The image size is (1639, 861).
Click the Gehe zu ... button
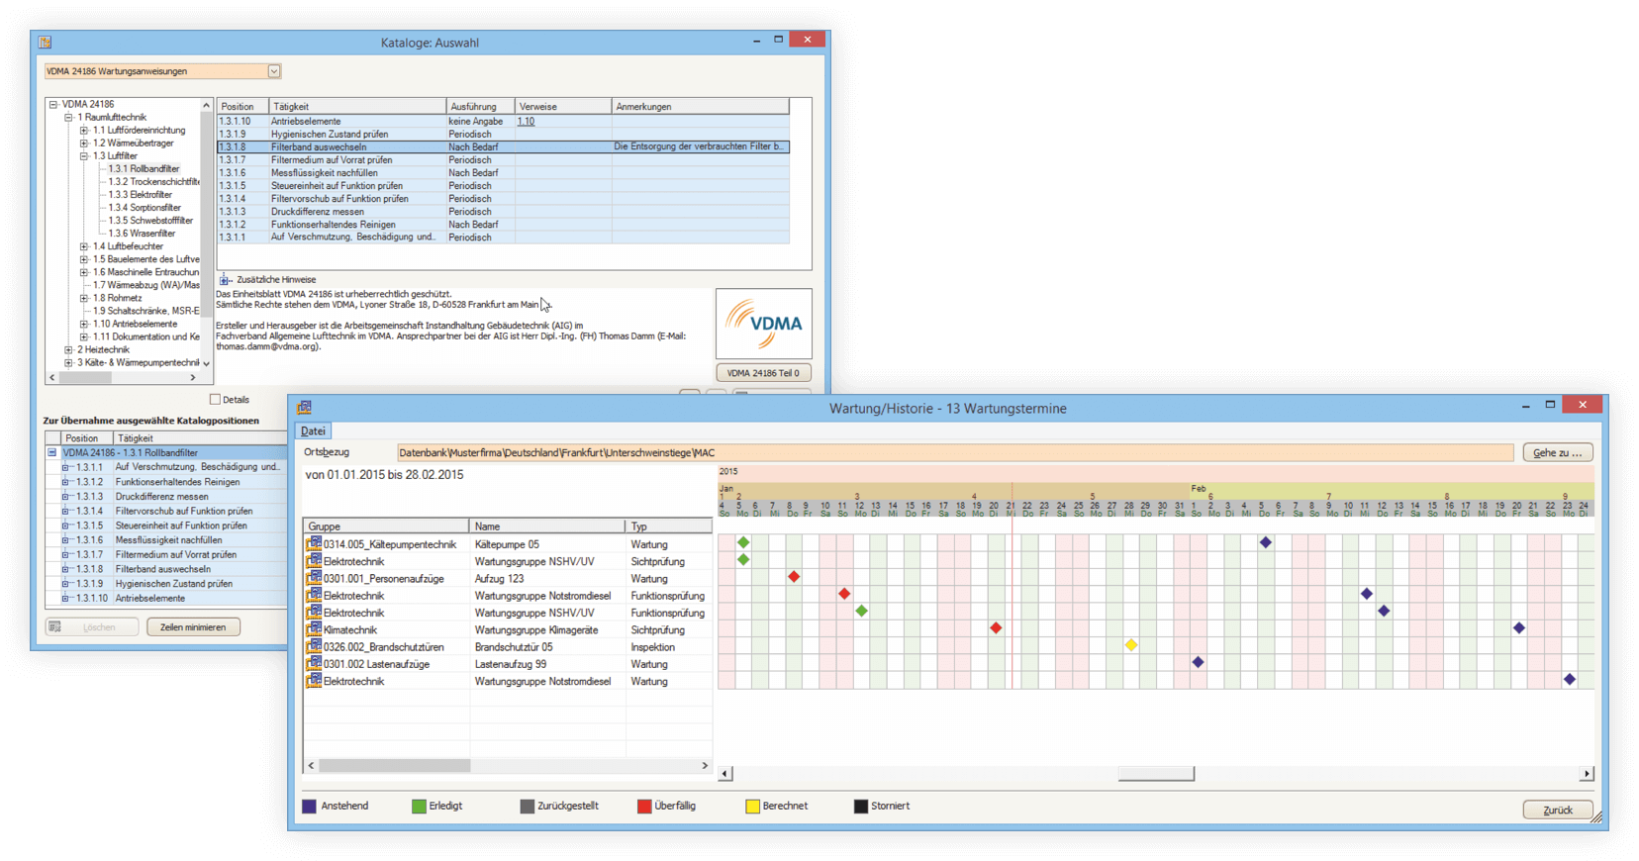(x=1557, y=452)
